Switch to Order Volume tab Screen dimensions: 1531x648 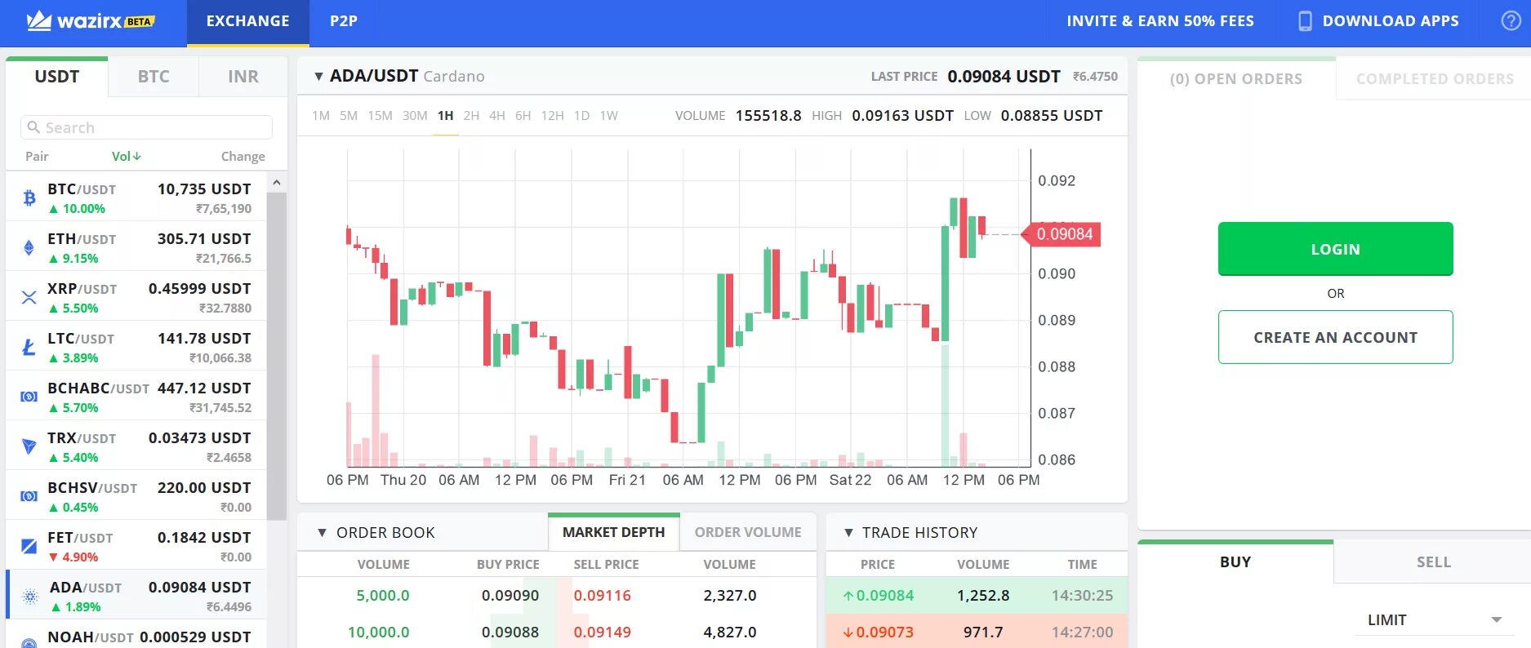(748, 532)
